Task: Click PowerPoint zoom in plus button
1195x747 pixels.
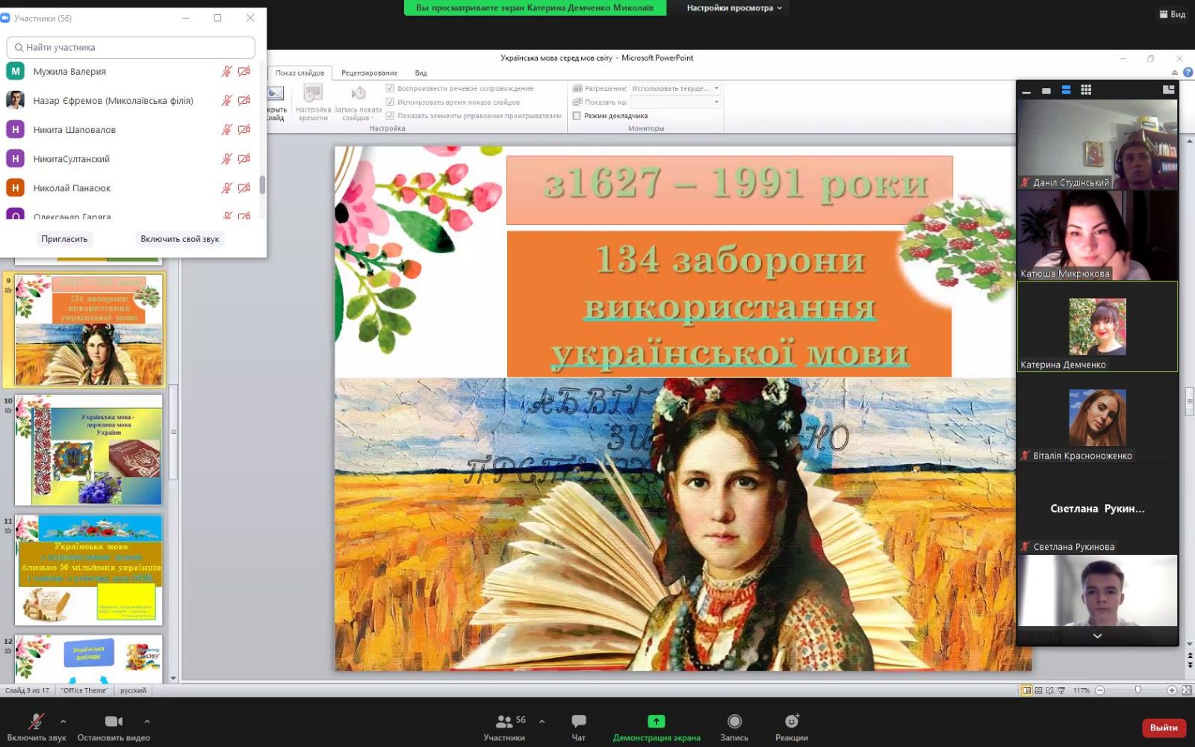Action: click(1171, 690)
